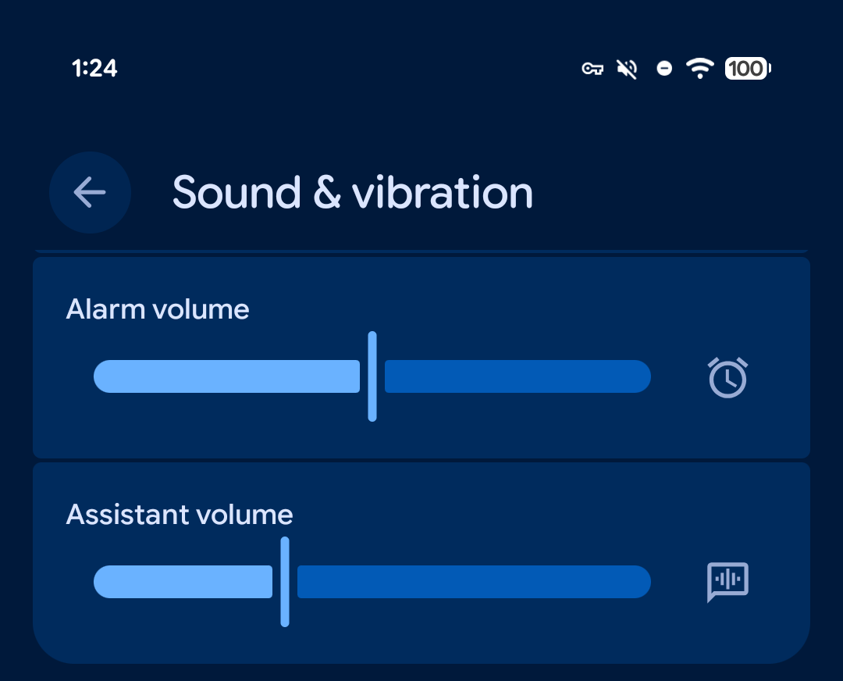This screenshot has width=843, height=681.
Task: Tap the Assistant voice bubble icon
Action: (x=727, y=582)
